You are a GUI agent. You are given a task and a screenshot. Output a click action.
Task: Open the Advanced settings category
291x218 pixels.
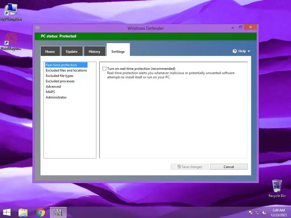coord(53,86)
